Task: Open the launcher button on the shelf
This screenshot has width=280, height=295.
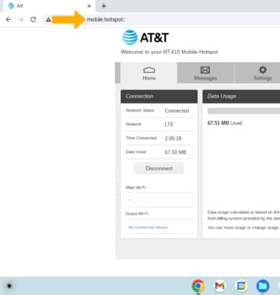Action: (x=10, y=286)
